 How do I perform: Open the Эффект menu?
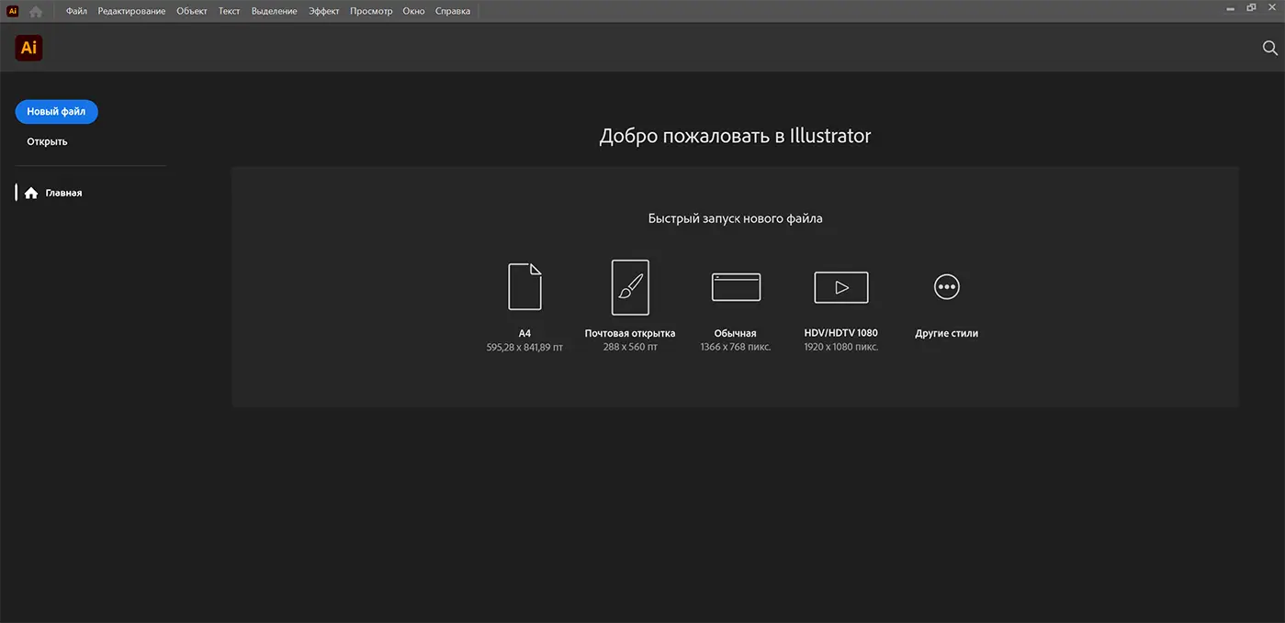click(x=324, y=11)
